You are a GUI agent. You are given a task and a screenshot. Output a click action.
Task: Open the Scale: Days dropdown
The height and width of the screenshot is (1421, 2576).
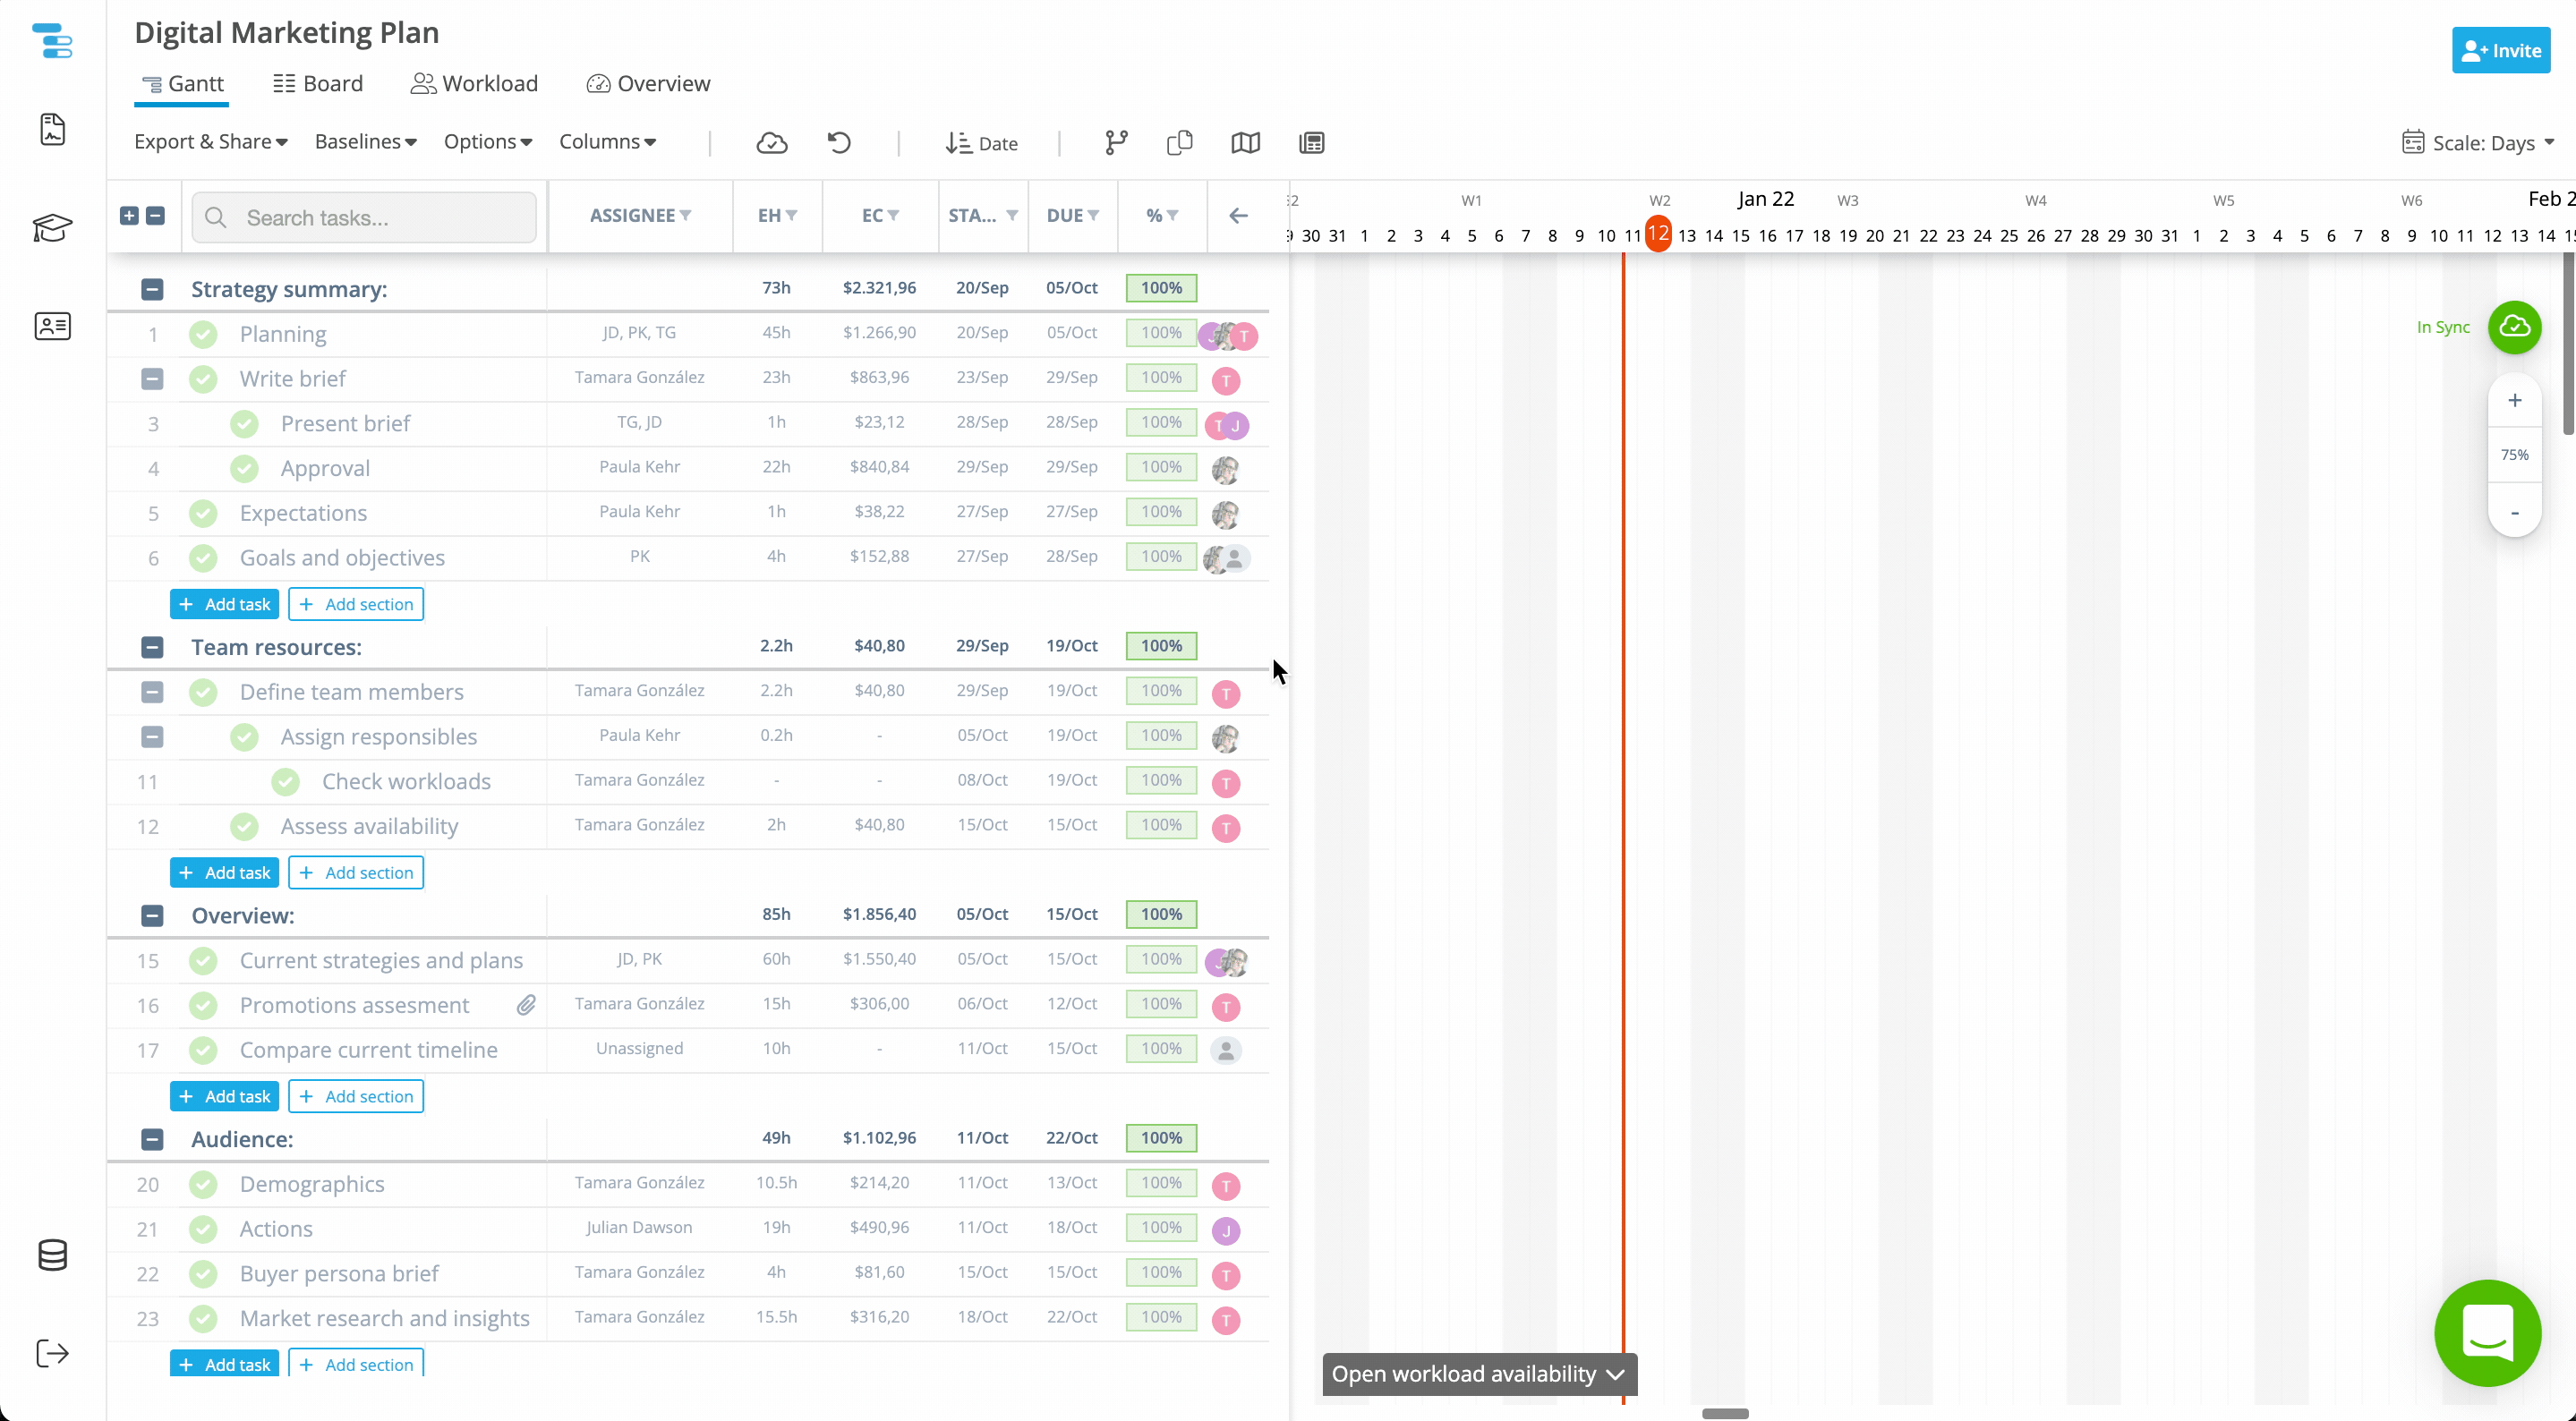pos(2478,143)
